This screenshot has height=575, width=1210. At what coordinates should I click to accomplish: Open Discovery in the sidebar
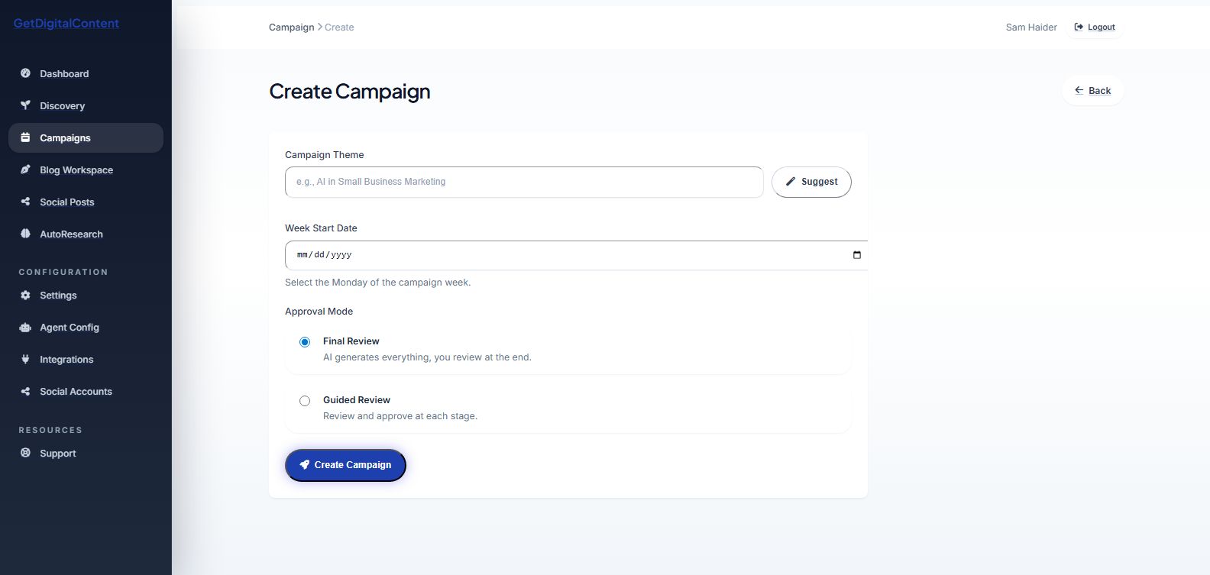coord(86,105)
